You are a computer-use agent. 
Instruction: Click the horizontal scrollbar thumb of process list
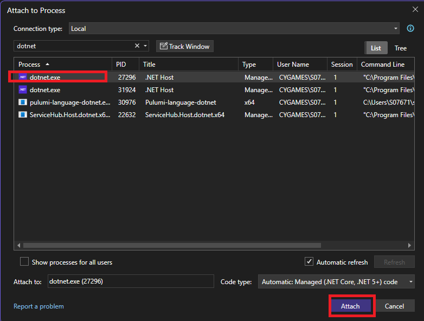(172, 245)
